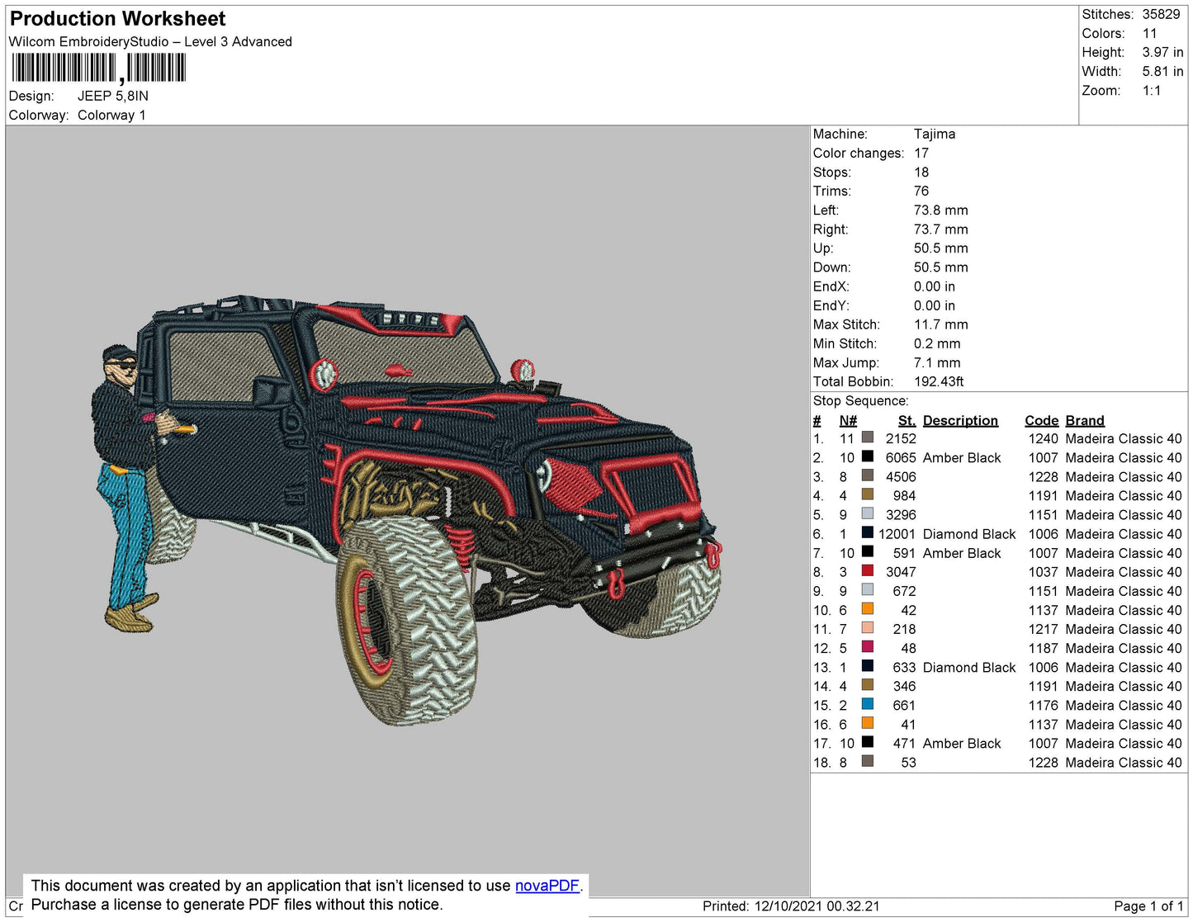The height and width of the screenshot is (922, 1193).
Task: Click red swatch of stop 8 code 1037
Action: 868,571
